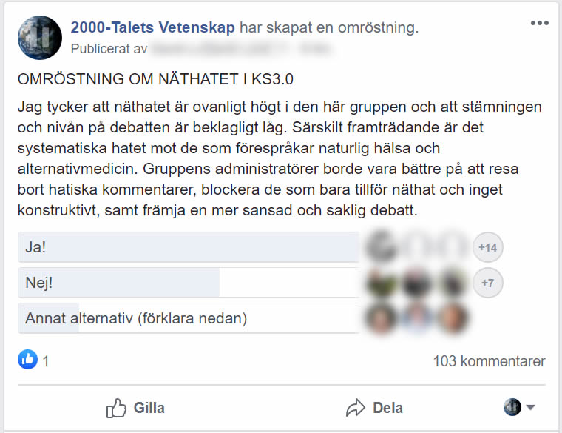The image size is (562, 433).
Task: Click the first voter avatar beside Ja!
Action: 382,247
